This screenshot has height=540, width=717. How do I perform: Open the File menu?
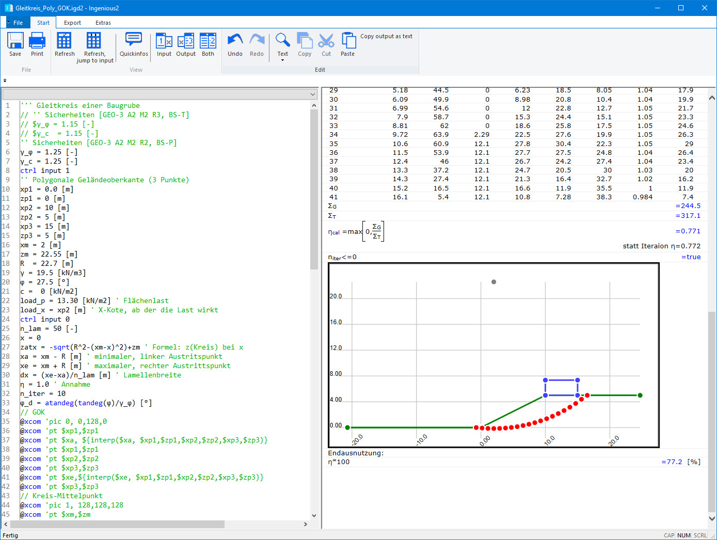(x=17, y=22)
